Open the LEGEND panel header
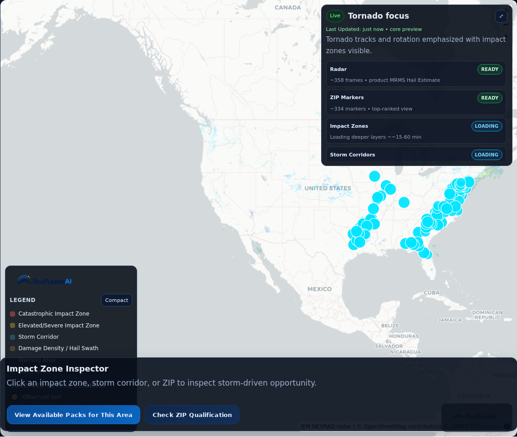 pyautogui.click(x=22, y=300)
